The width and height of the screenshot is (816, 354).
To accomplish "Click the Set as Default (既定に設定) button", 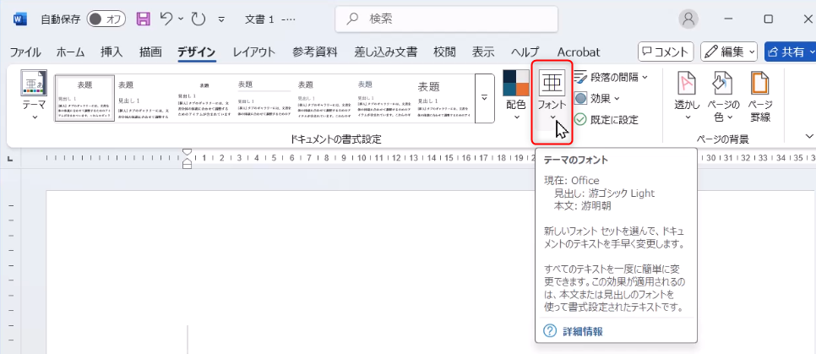I will tap(607, 120).
